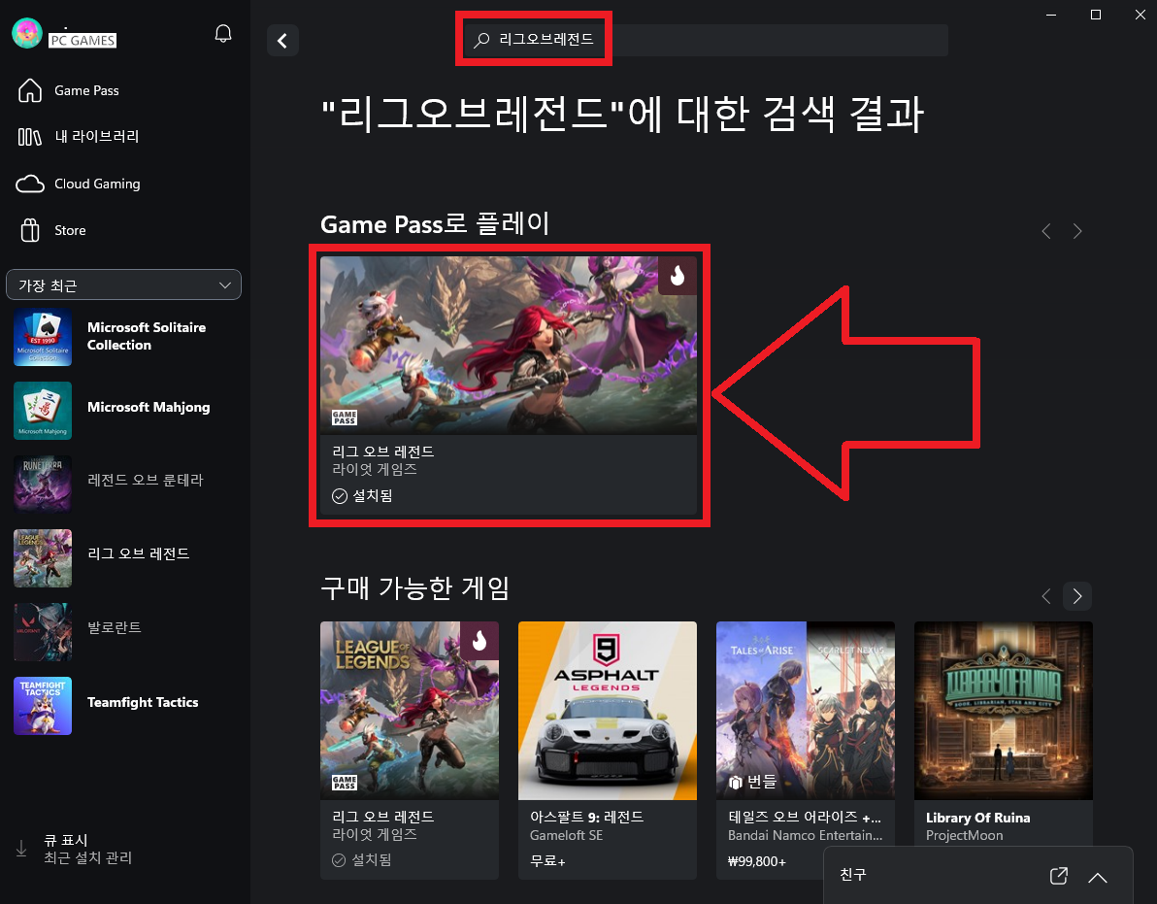Screen dimensions: 1157x904
Task: Minimize the Xbox app window
Action: pyautogui.click(x=1051, y=15)
